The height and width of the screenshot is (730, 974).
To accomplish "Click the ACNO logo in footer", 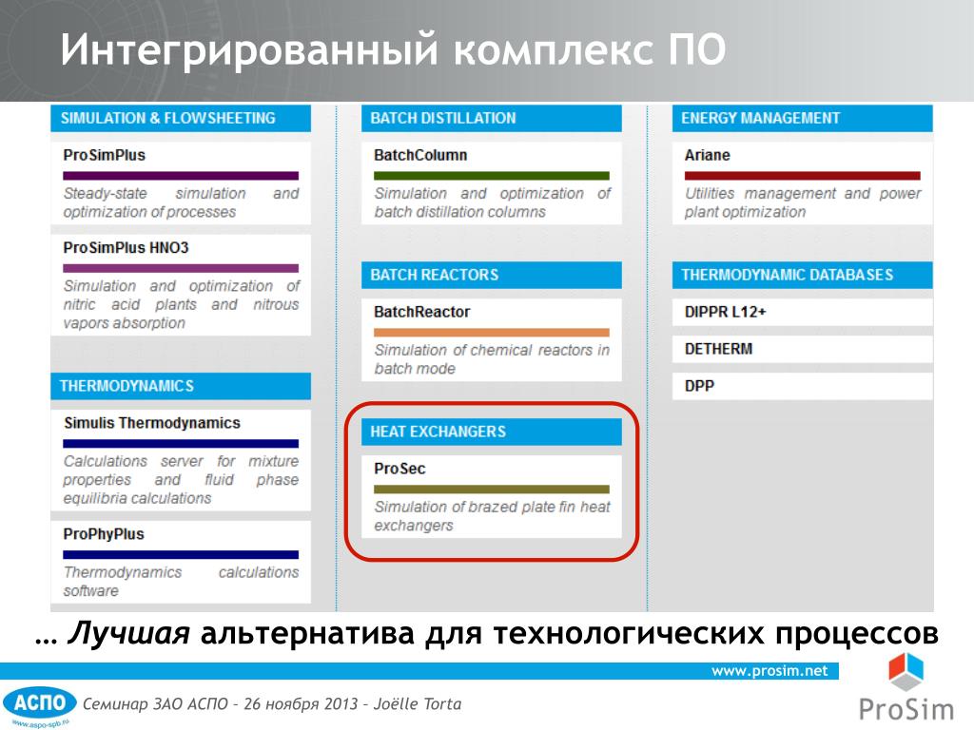I will click(x=39, y=703).
